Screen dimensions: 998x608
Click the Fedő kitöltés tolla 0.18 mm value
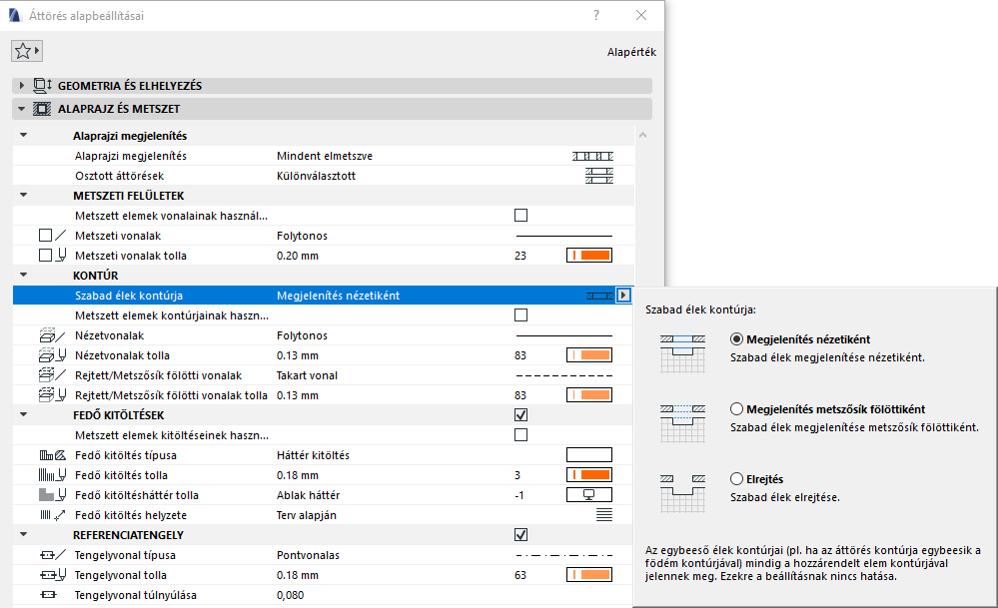[298, 474]
